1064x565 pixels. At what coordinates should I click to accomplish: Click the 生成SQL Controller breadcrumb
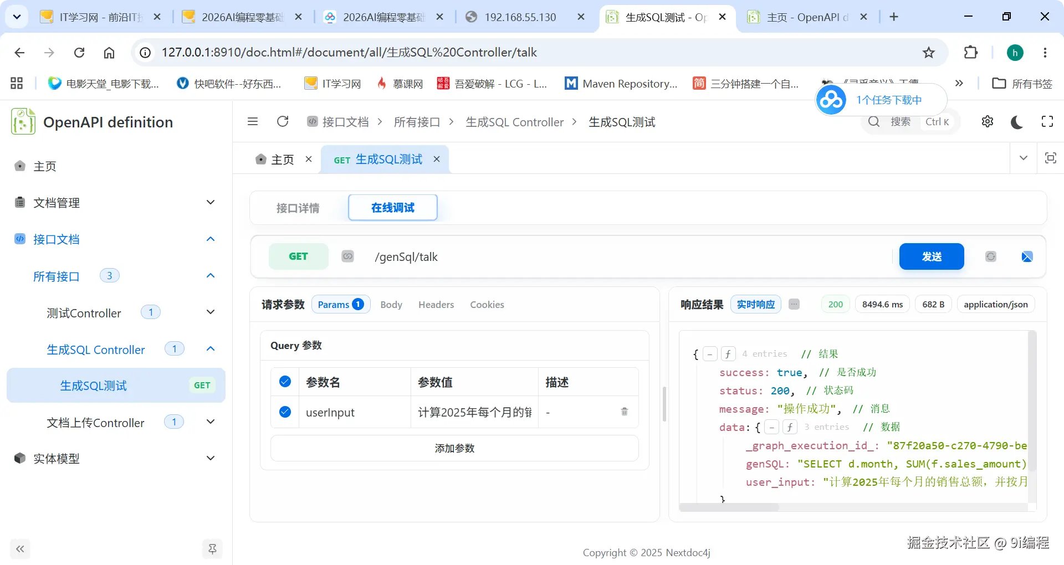click(x=514, y=122)
